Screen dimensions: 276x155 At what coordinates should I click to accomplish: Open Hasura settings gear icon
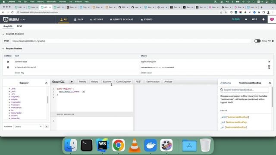246,19
